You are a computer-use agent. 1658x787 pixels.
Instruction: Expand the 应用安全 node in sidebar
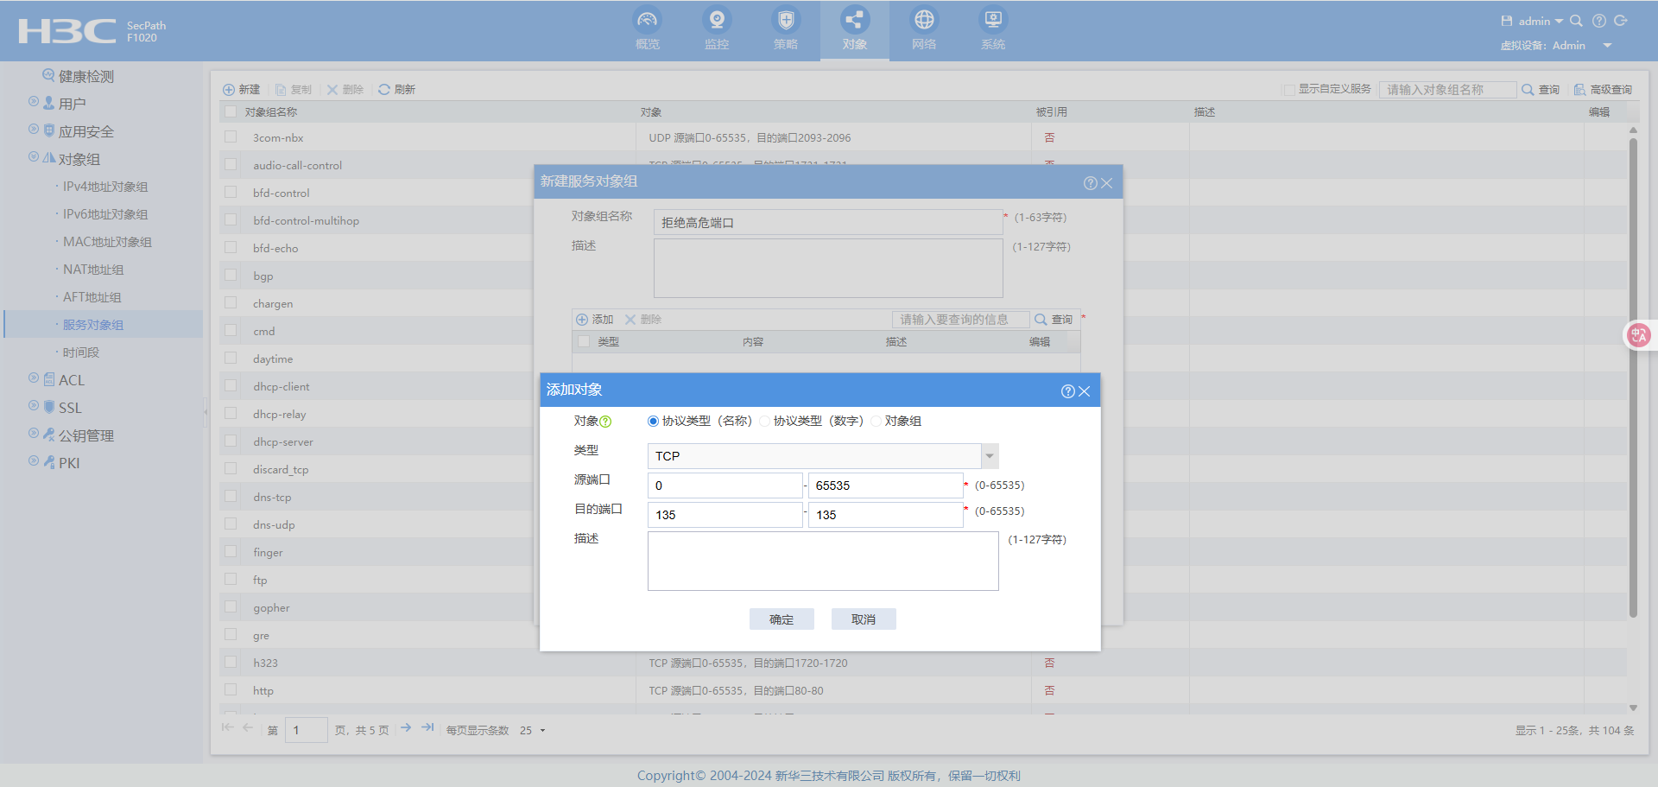(x=34, y=130)
